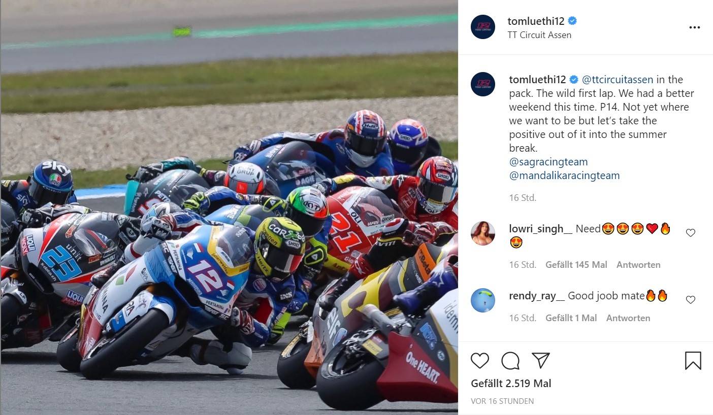Reply to rendy_ray__ via Antworten
713x415 pixels.
click(x=628, y=318)
